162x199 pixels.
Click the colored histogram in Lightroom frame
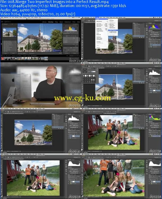[x=71, y=28]
